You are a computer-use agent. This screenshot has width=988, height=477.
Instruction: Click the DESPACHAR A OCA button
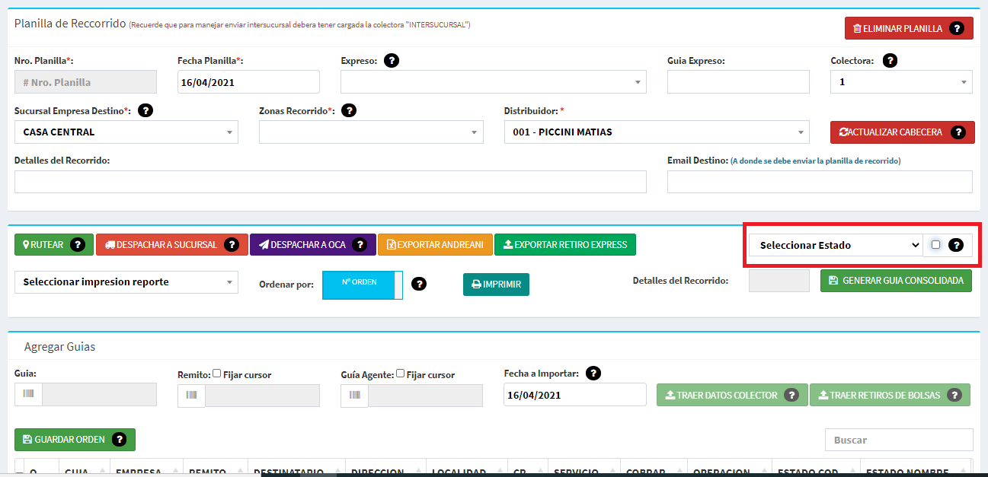click(x=312, y=245)
